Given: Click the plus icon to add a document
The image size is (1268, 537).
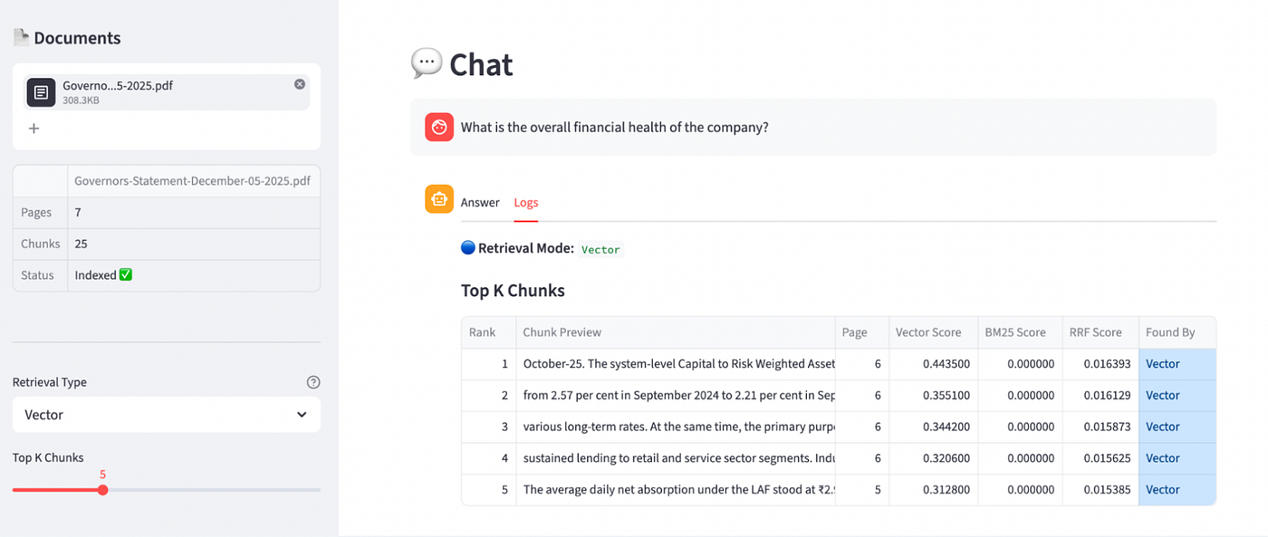Looking at the screenshot, I should click(34, 129).
